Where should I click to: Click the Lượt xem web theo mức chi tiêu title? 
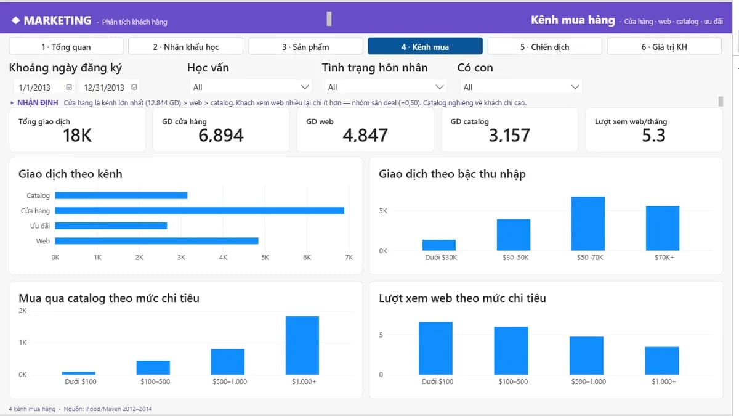pyautogui.click(x=462, y=298)
